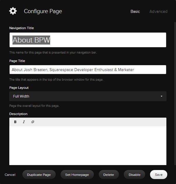Open the Page Layout Full Width dropdown
Viewport: 176px width, 184px height.
pos(88,96)
